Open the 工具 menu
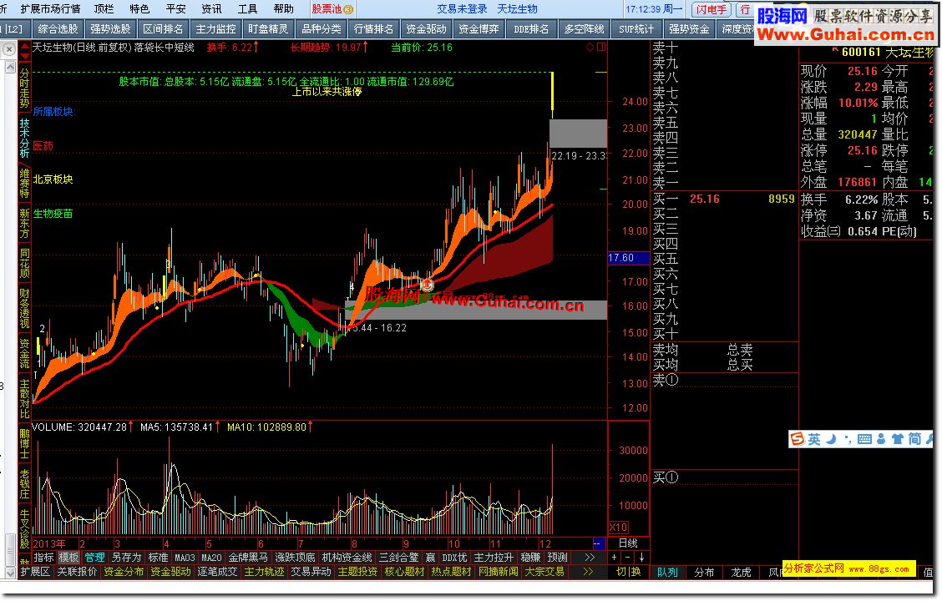942x601 pixels. coord(247,9)
